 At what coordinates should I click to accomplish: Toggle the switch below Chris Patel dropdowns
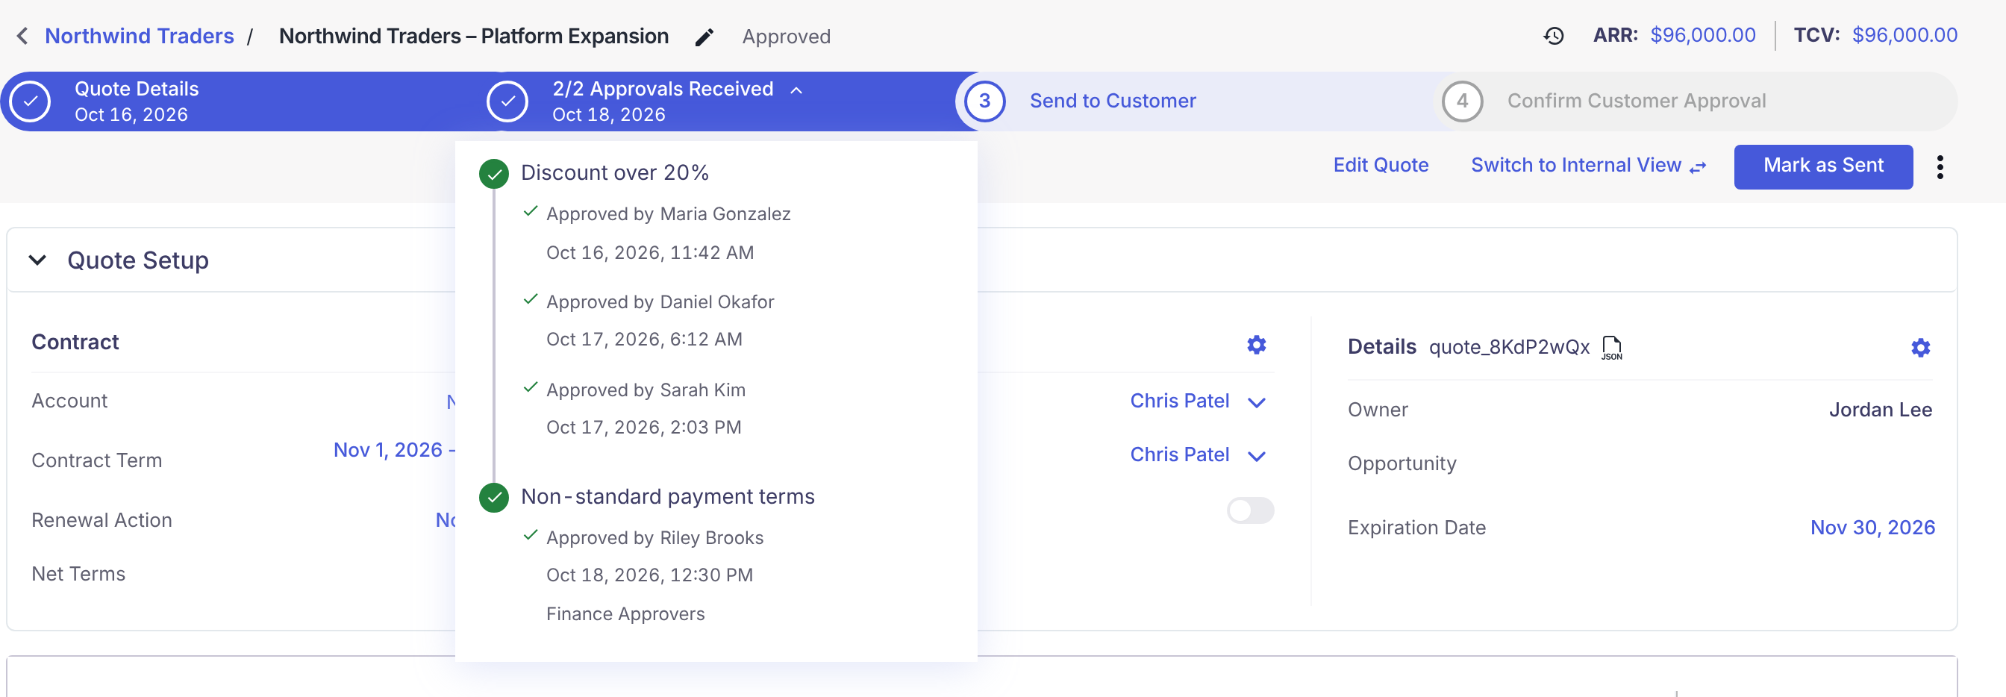pos(1250,511)
